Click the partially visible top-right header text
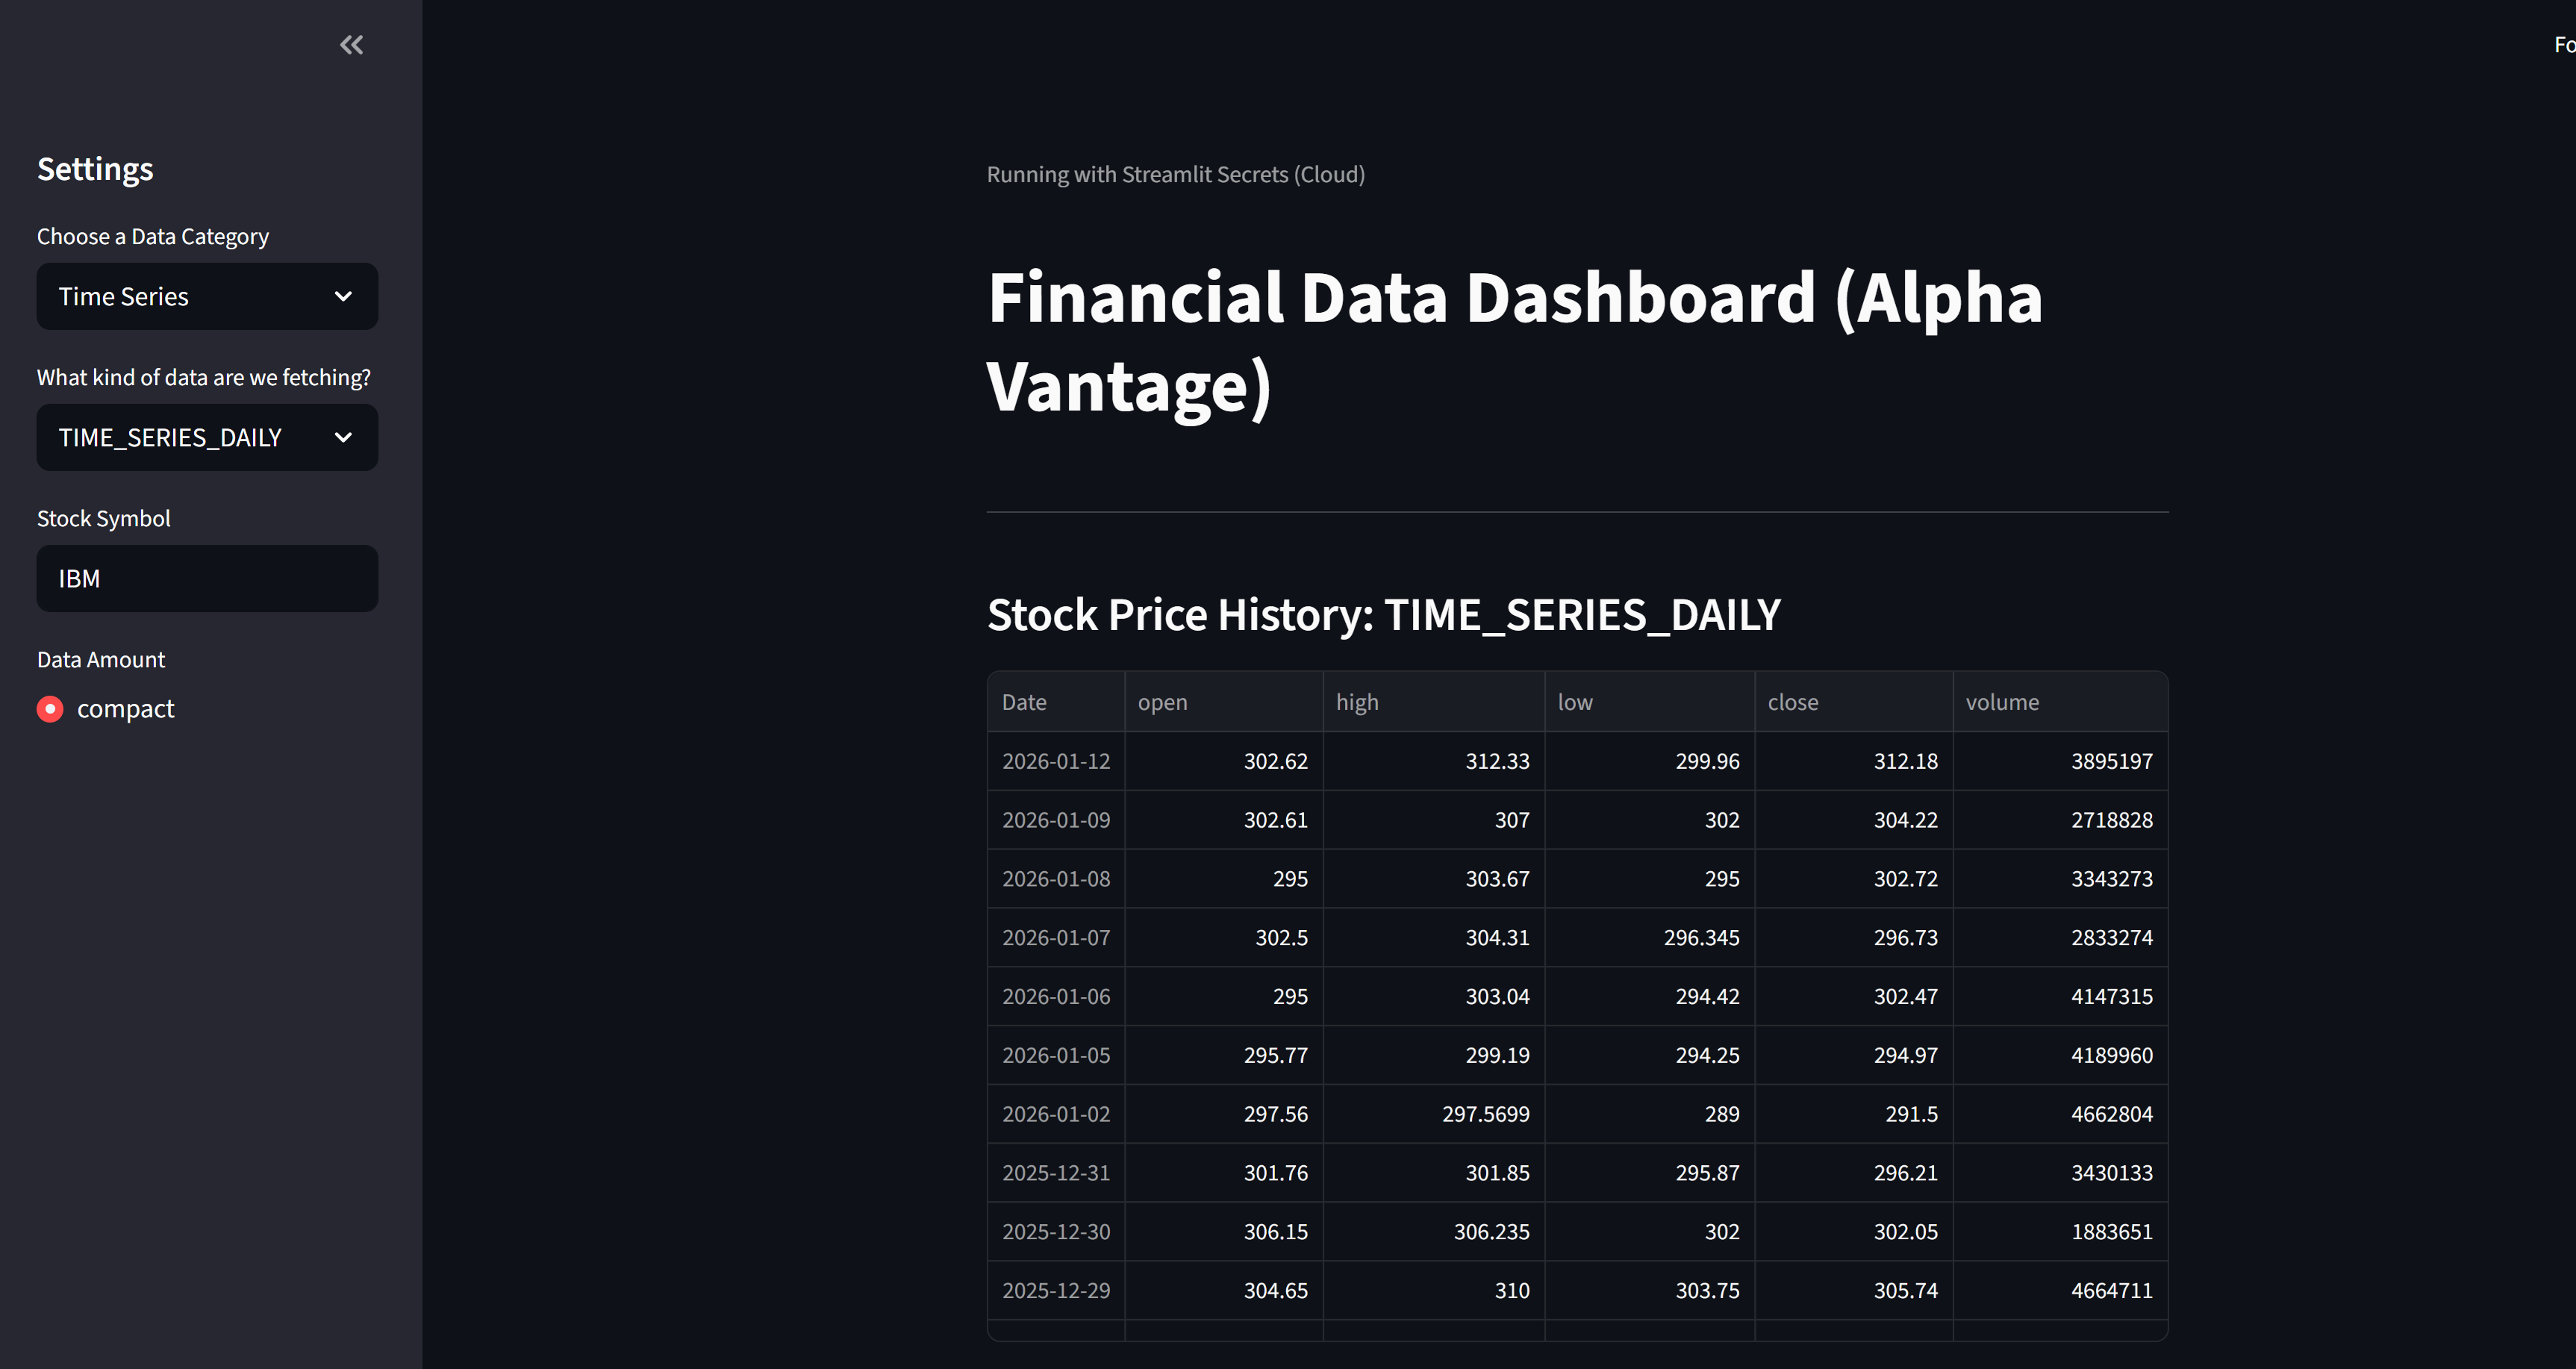 tap(2564, 45)
